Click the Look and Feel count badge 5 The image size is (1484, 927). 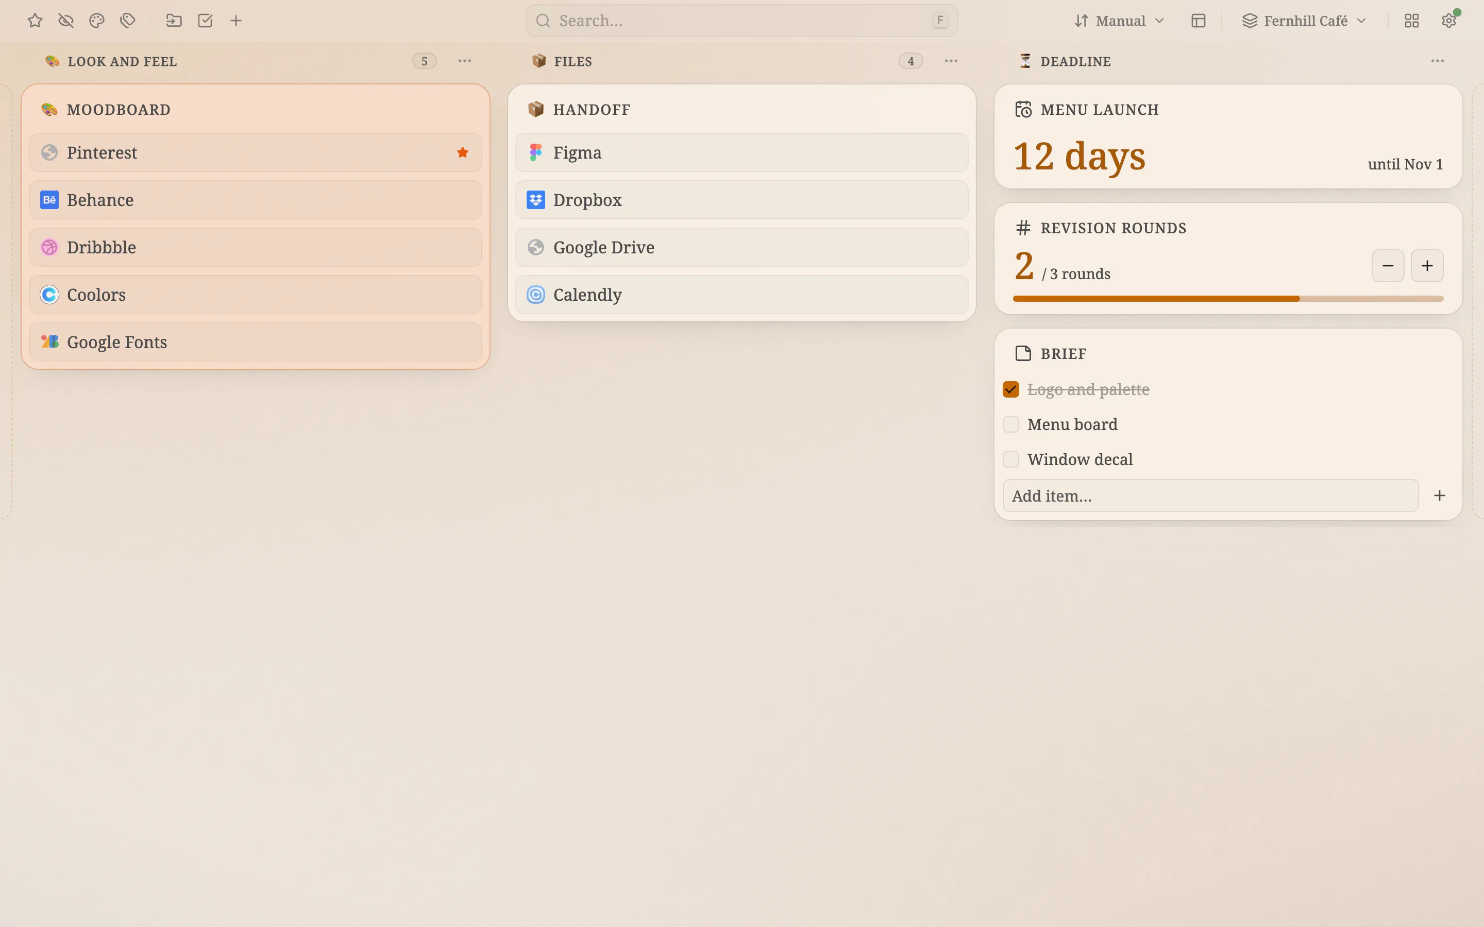425,61
